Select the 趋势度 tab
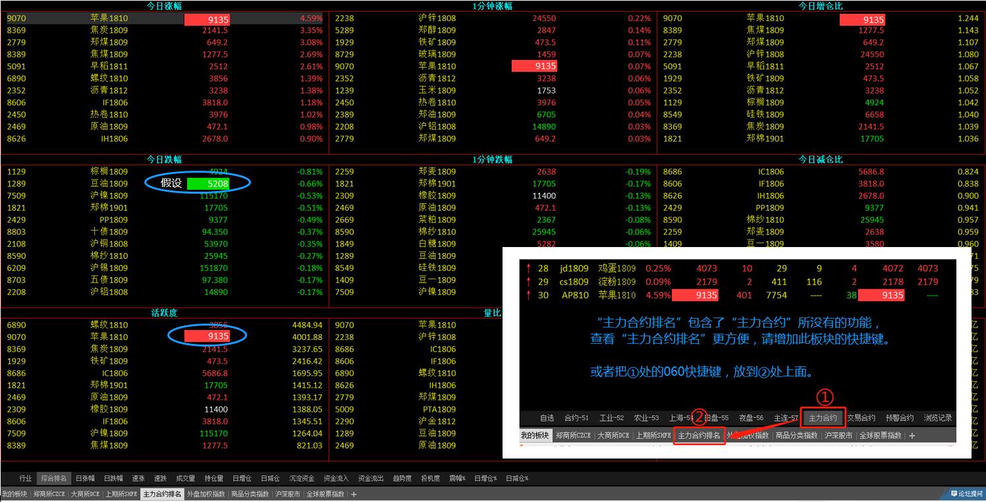The height and width of the screenshot is (502, 986). tap(402, 478)
